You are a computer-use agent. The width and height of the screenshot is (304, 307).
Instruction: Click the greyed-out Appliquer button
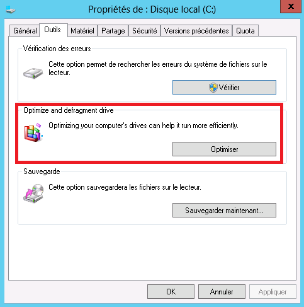click(x=273, y=292)
